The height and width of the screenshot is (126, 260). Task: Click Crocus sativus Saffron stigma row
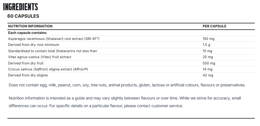point(131,69)
